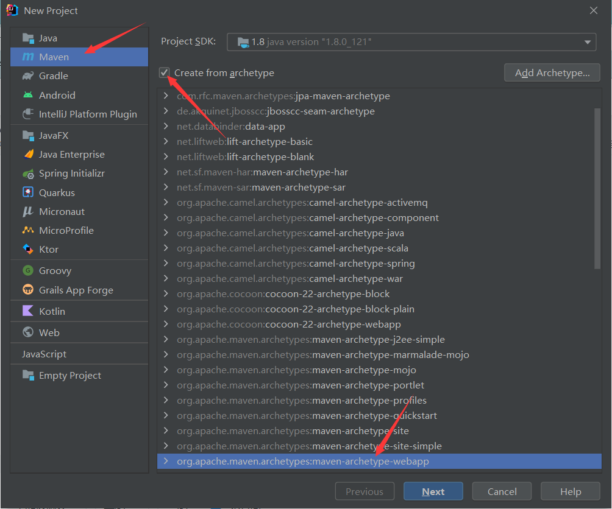The image size is (612, 509).
Task: Expand cocoon-22-archetype-webapp node
Action: click(166, 324)
